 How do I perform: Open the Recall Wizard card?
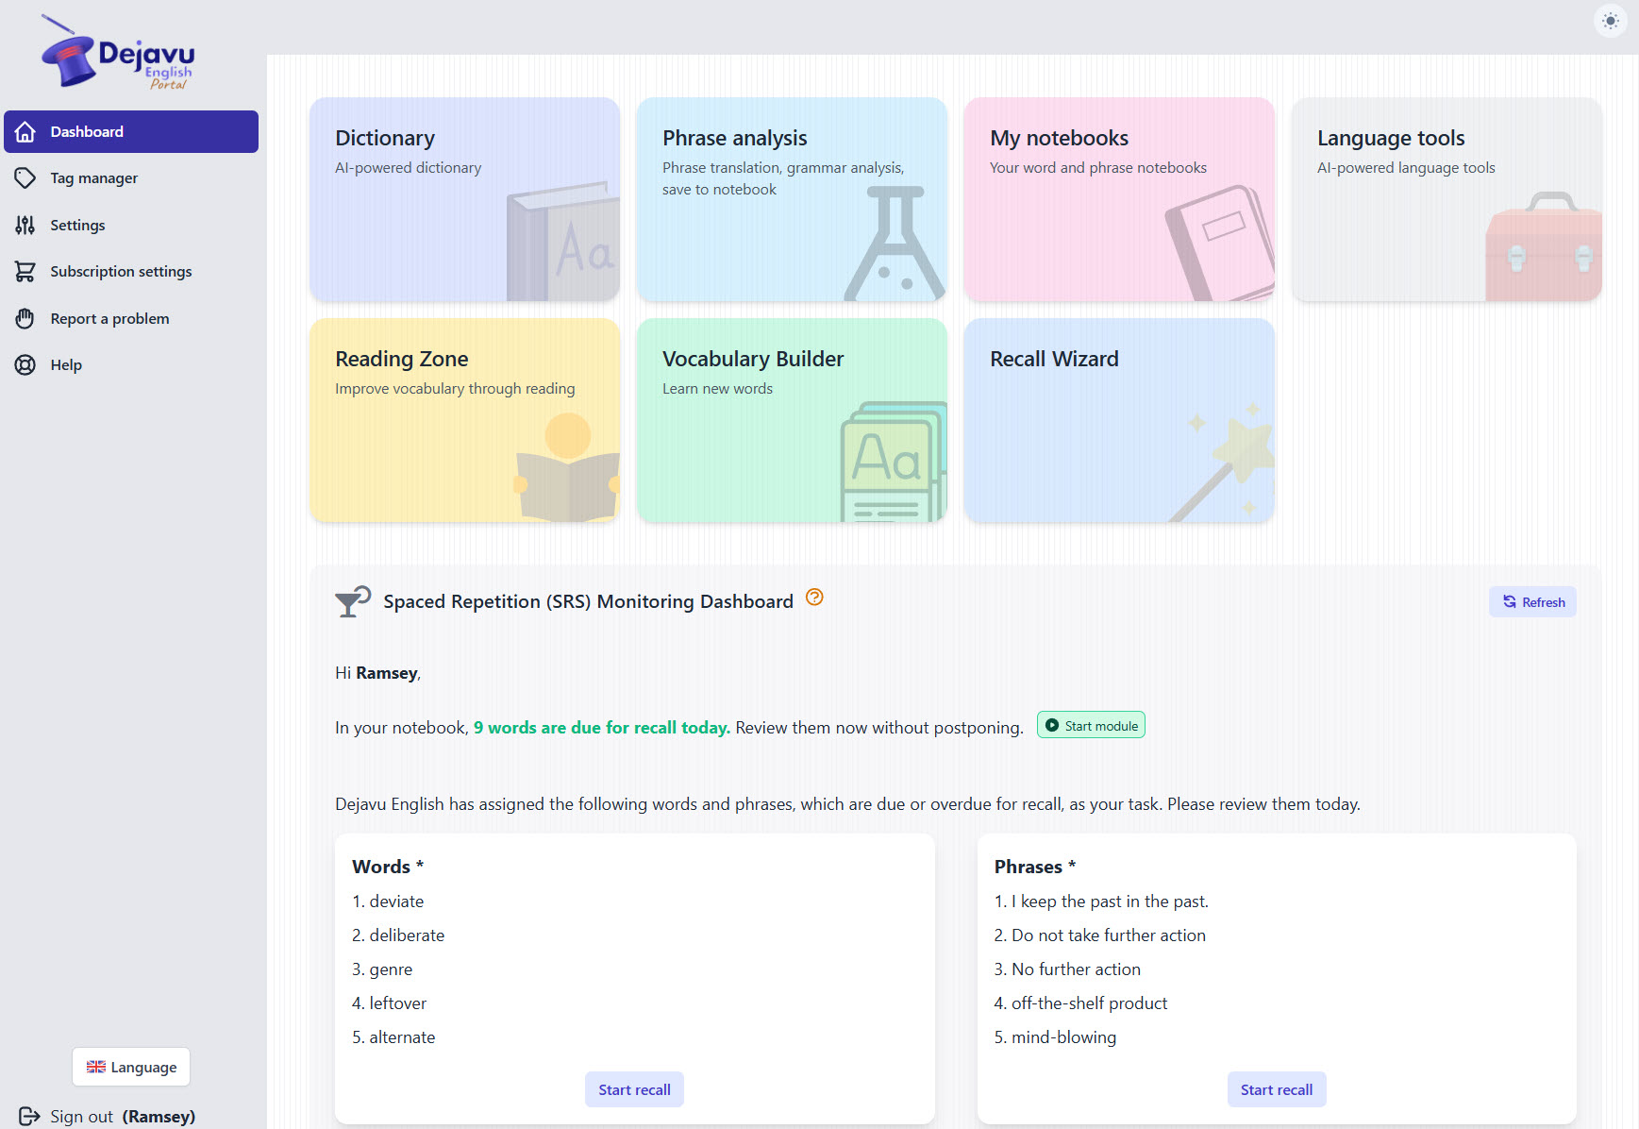(1119, 421)
